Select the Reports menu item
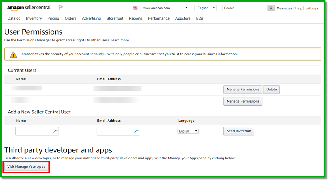 pyautogui.click(x=135, y=18)
